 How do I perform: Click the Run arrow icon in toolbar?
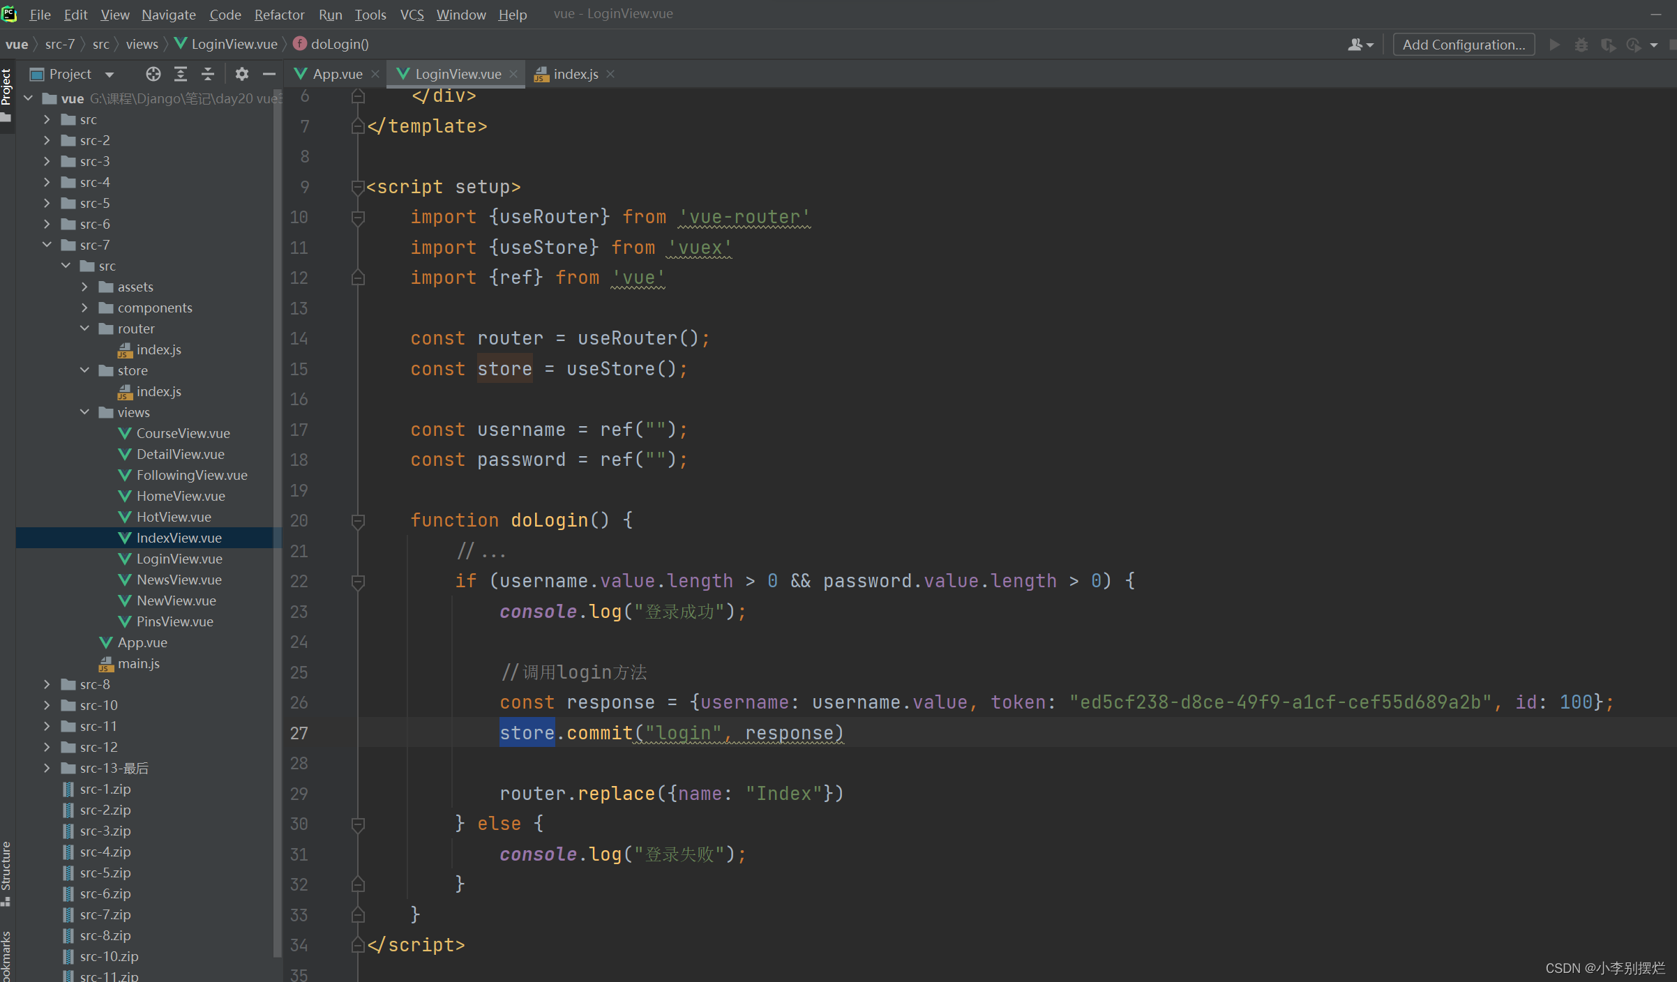pos(1554,45)
